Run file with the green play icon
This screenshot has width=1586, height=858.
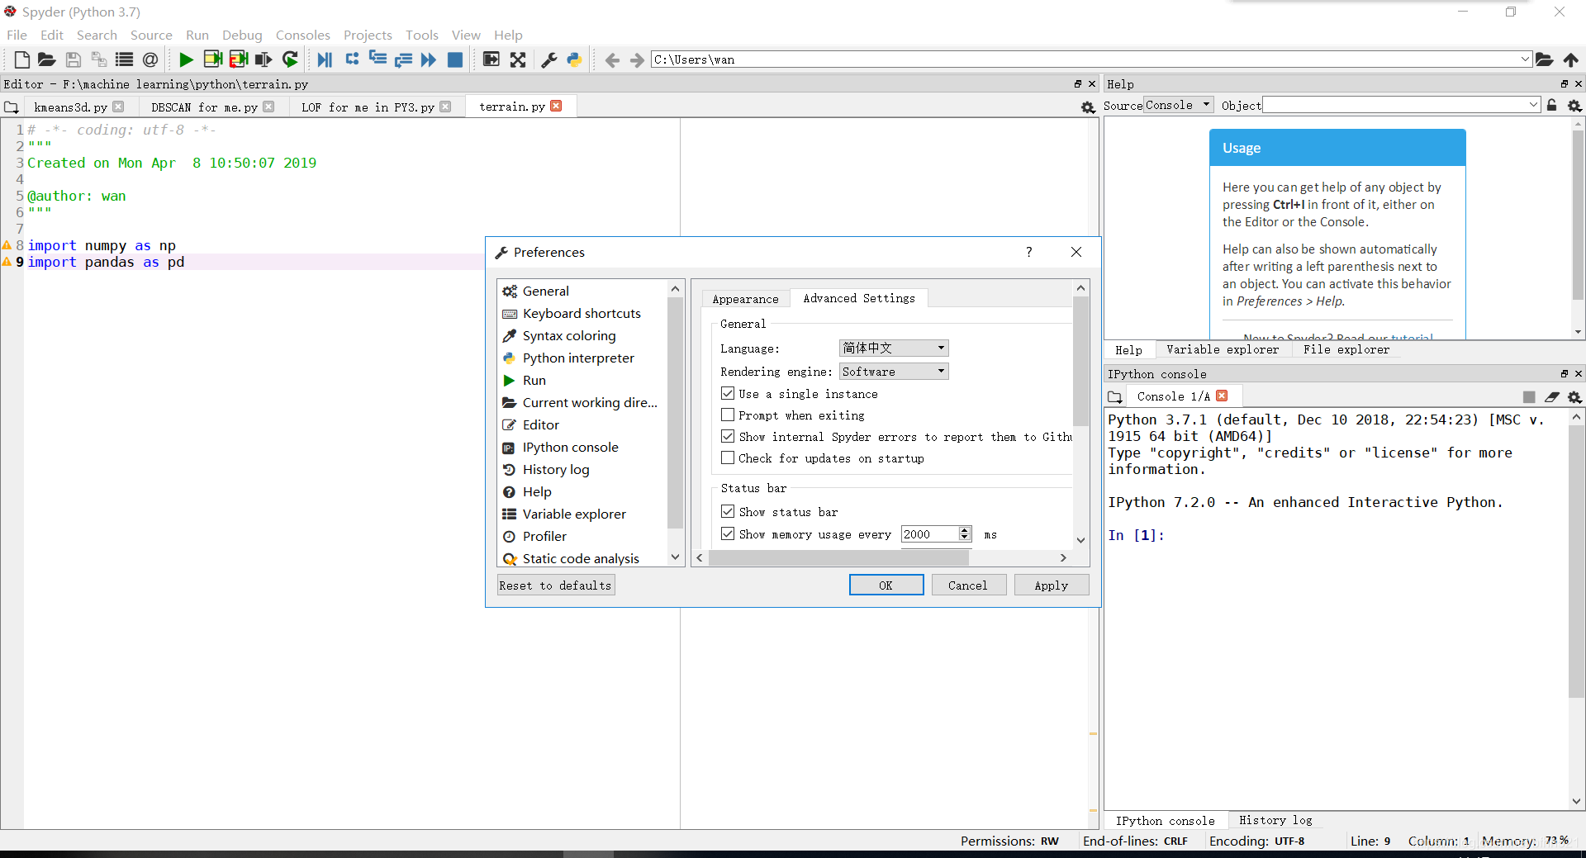coord(186,59)
